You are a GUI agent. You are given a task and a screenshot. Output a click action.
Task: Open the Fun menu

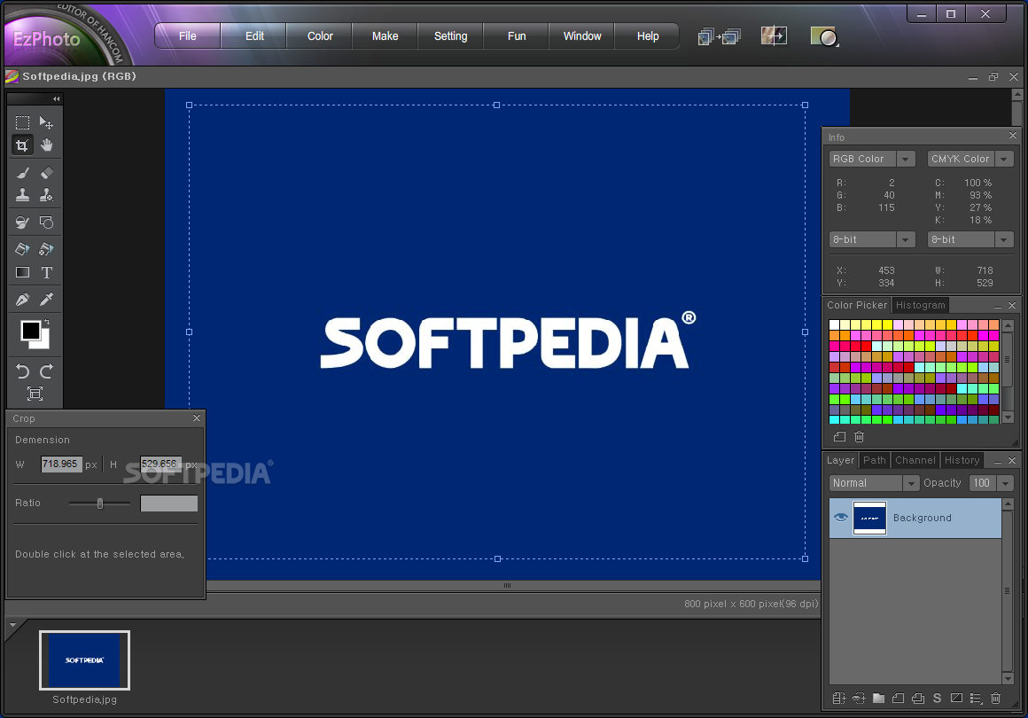(517, 36)
